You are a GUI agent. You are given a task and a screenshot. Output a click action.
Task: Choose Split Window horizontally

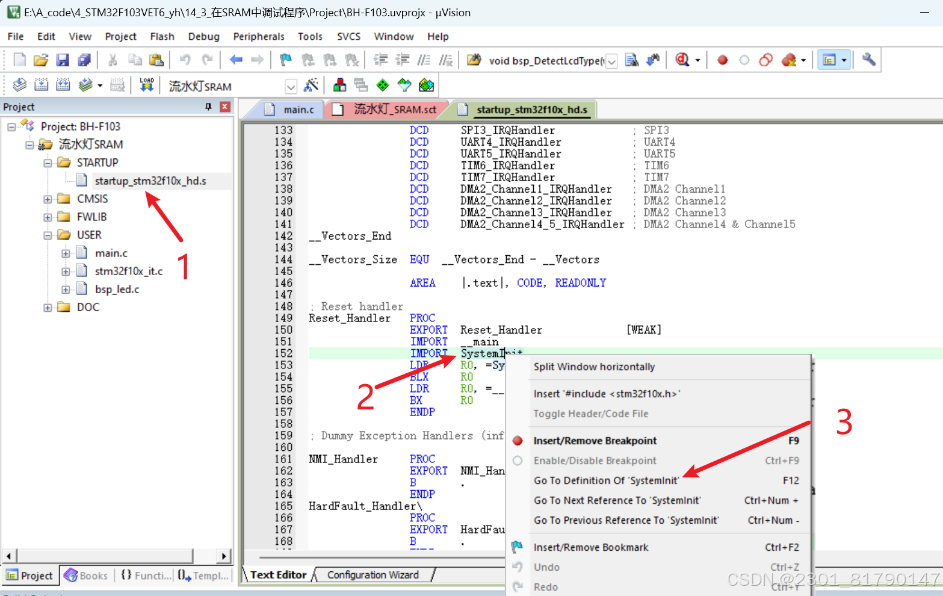pos(593,367)
